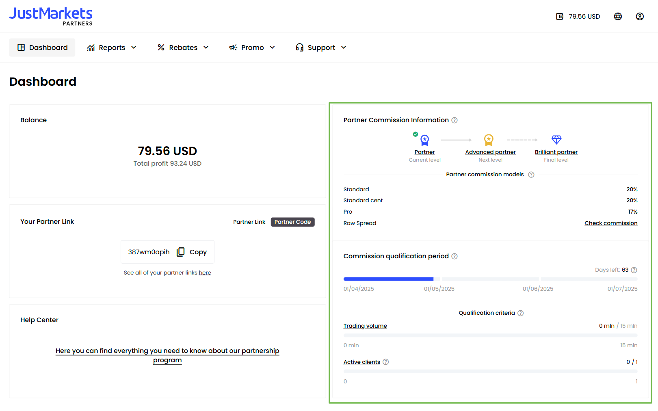This screenshot has width=658, height=411.
Task: Open the Advanced partner level link
Action: [490, 152]
